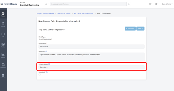Click the Next button
Image resolution: width=174 pixels, height=91 pixels.
(140, 29)
